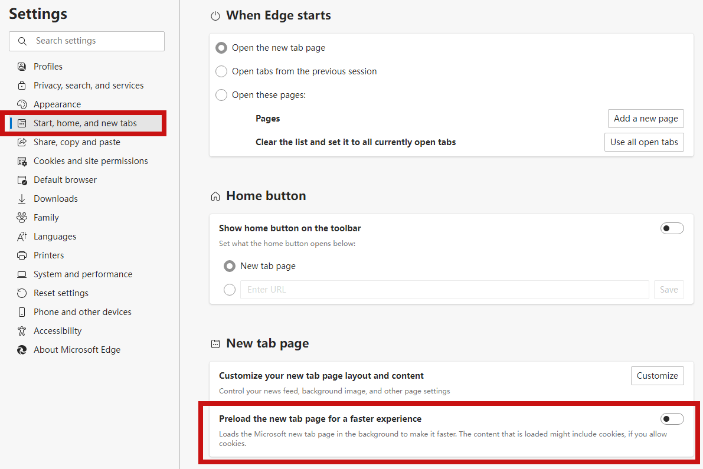This screenshot has width=703, height=469.
Task: Click 'Customize your new tab page layout' text
Action: pyautogui.click(x=321, y=376)
